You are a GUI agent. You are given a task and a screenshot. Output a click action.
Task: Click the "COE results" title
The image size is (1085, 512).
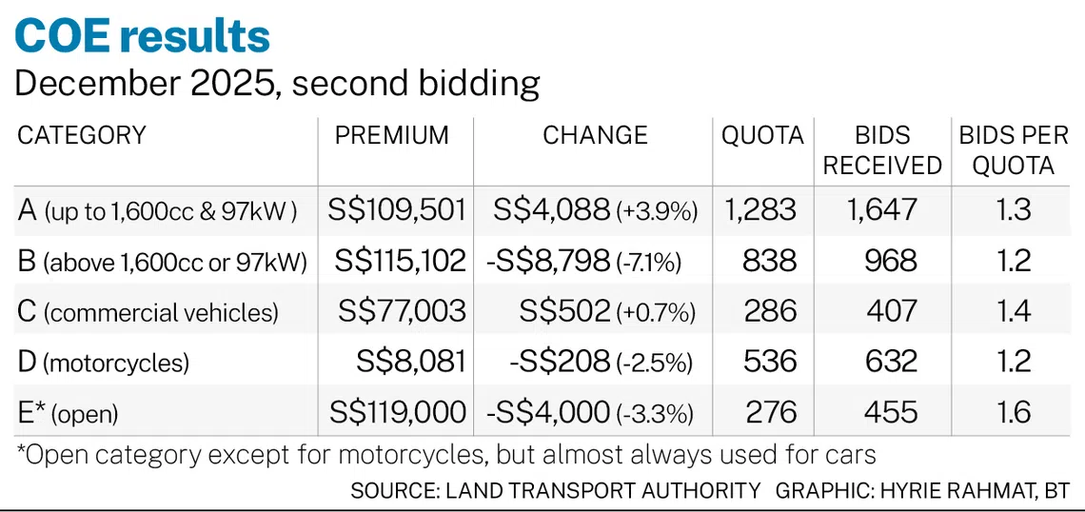pos(143,37)
